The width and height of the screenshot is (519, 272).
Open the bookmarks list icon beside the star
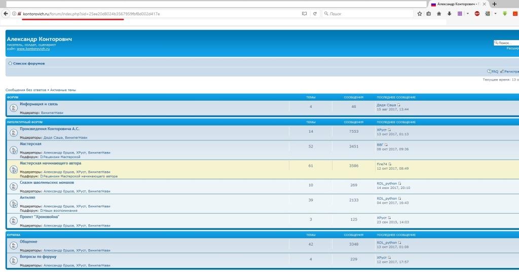tap(429, 14)
